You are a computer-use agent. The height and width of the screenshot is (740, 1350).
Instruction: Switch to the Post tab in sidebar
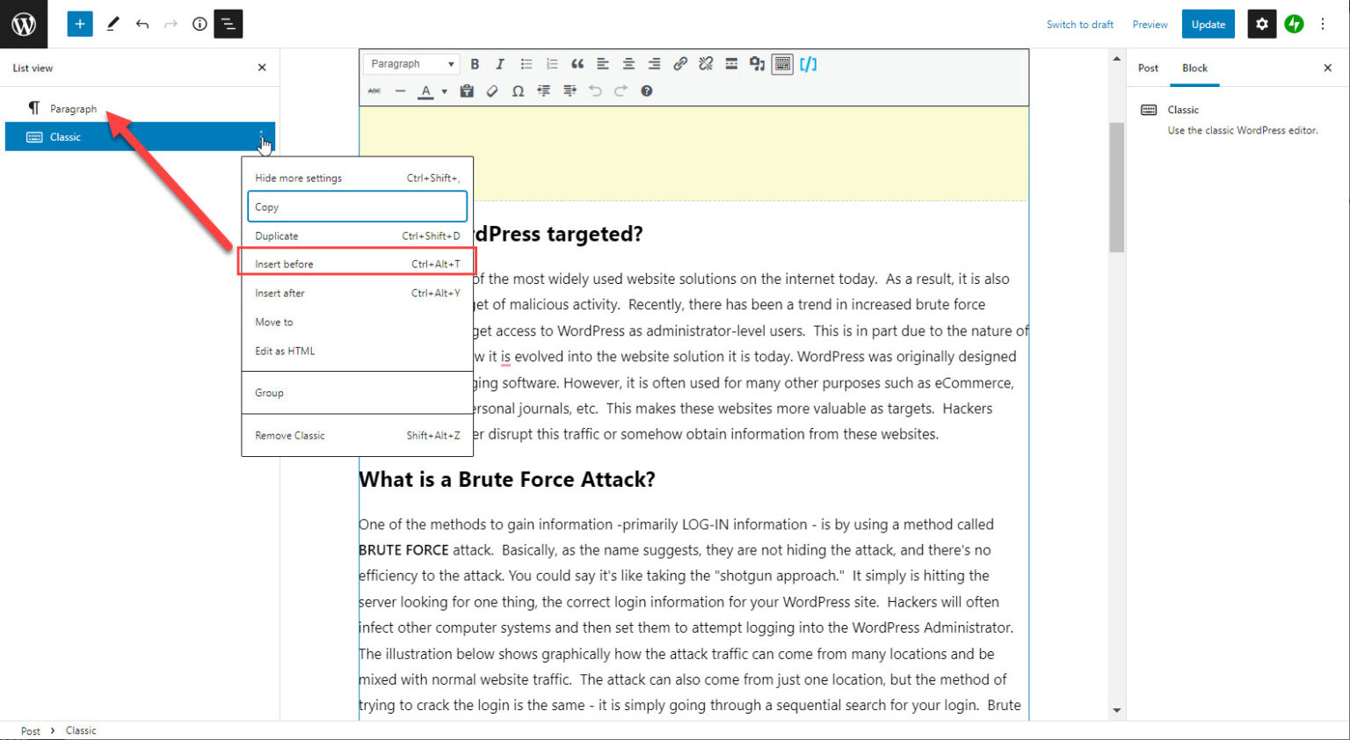[1148, 68]
